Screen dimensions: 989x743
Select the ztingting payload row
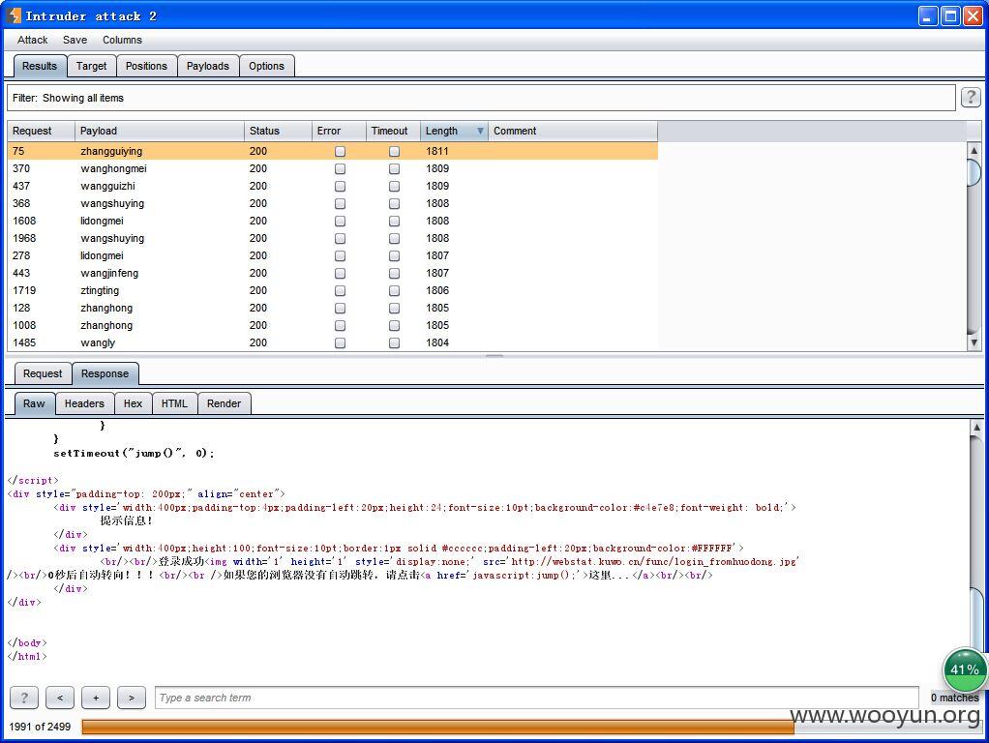[x=332, y=291]
